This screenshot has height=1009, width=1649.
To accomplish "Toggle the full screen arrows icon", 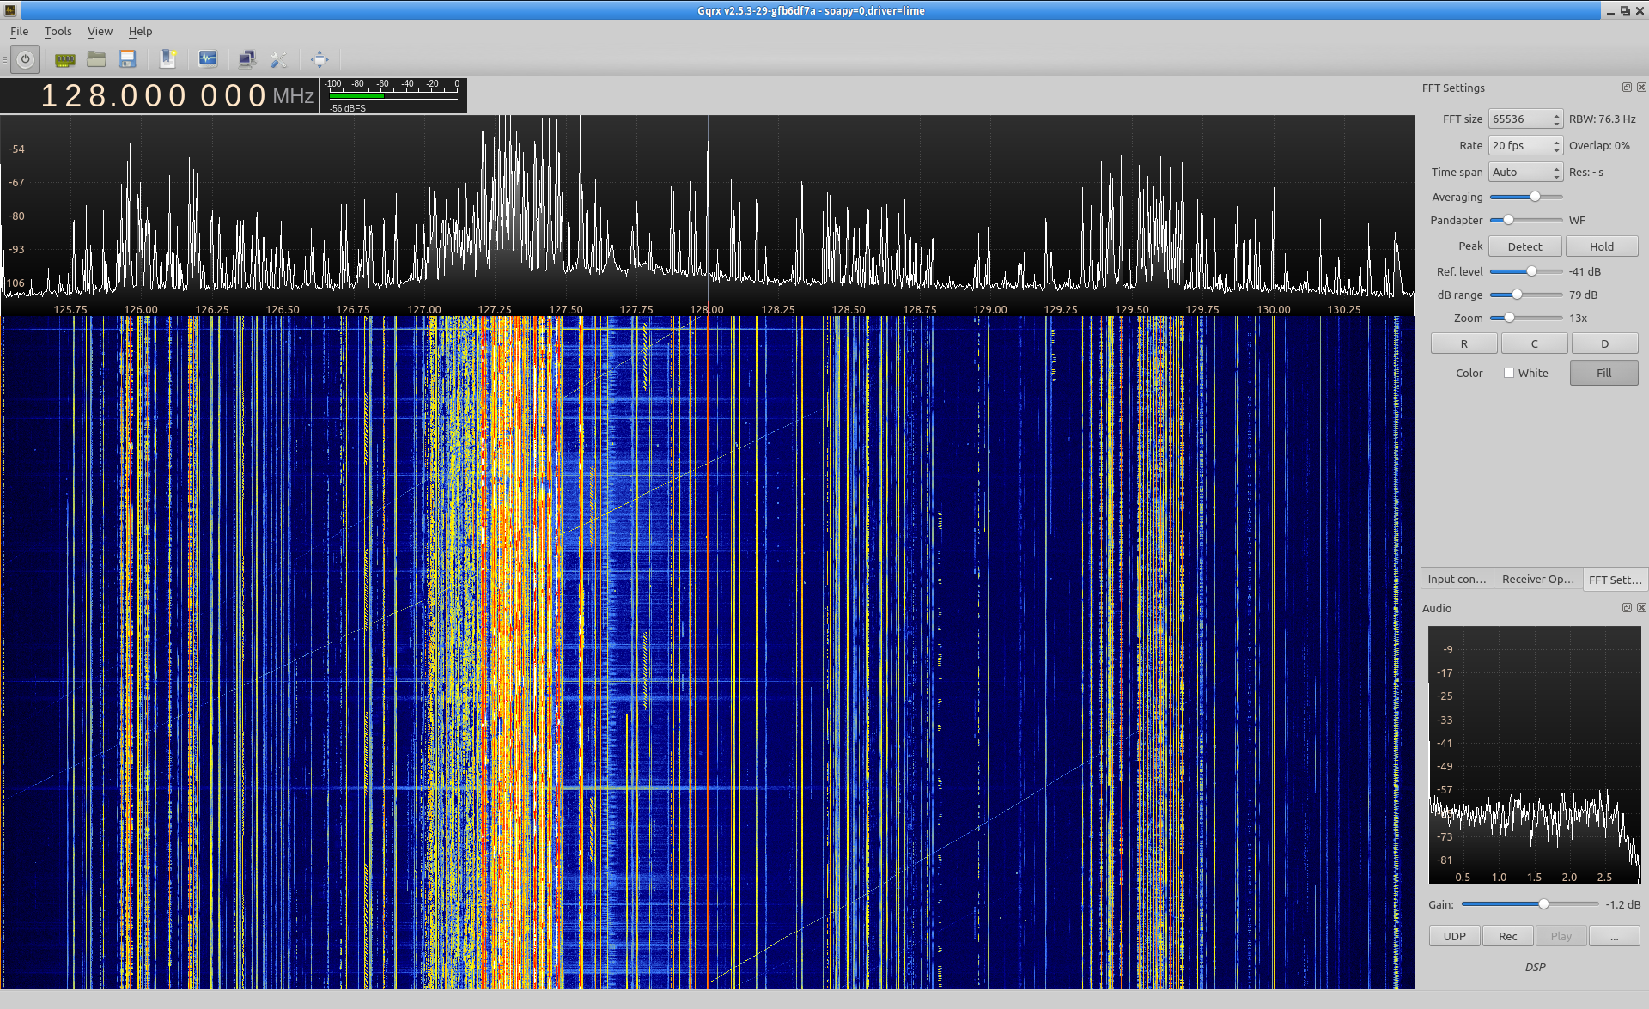I will (319, 59).
